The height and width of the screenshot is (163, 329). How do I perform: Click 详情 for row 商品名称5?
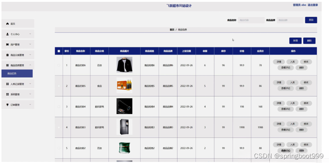pos(279,83)
